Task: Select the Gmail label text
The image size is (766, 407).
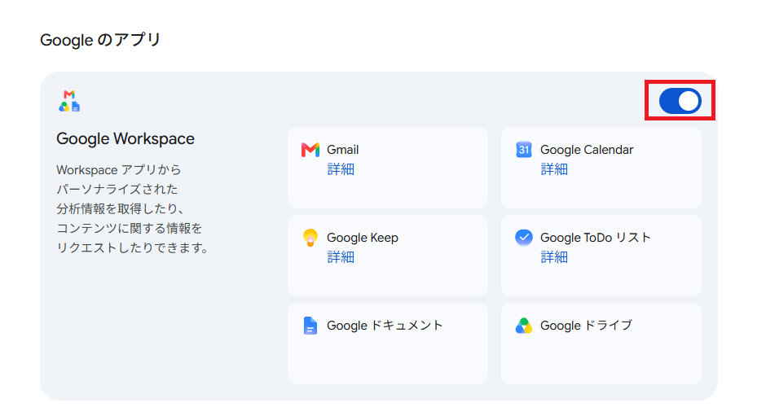Action: coord(342,150)
